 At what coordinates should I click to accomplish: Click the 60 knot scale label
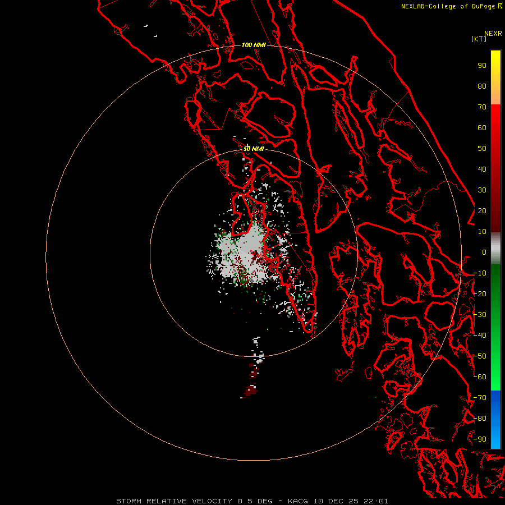point(482,127)
